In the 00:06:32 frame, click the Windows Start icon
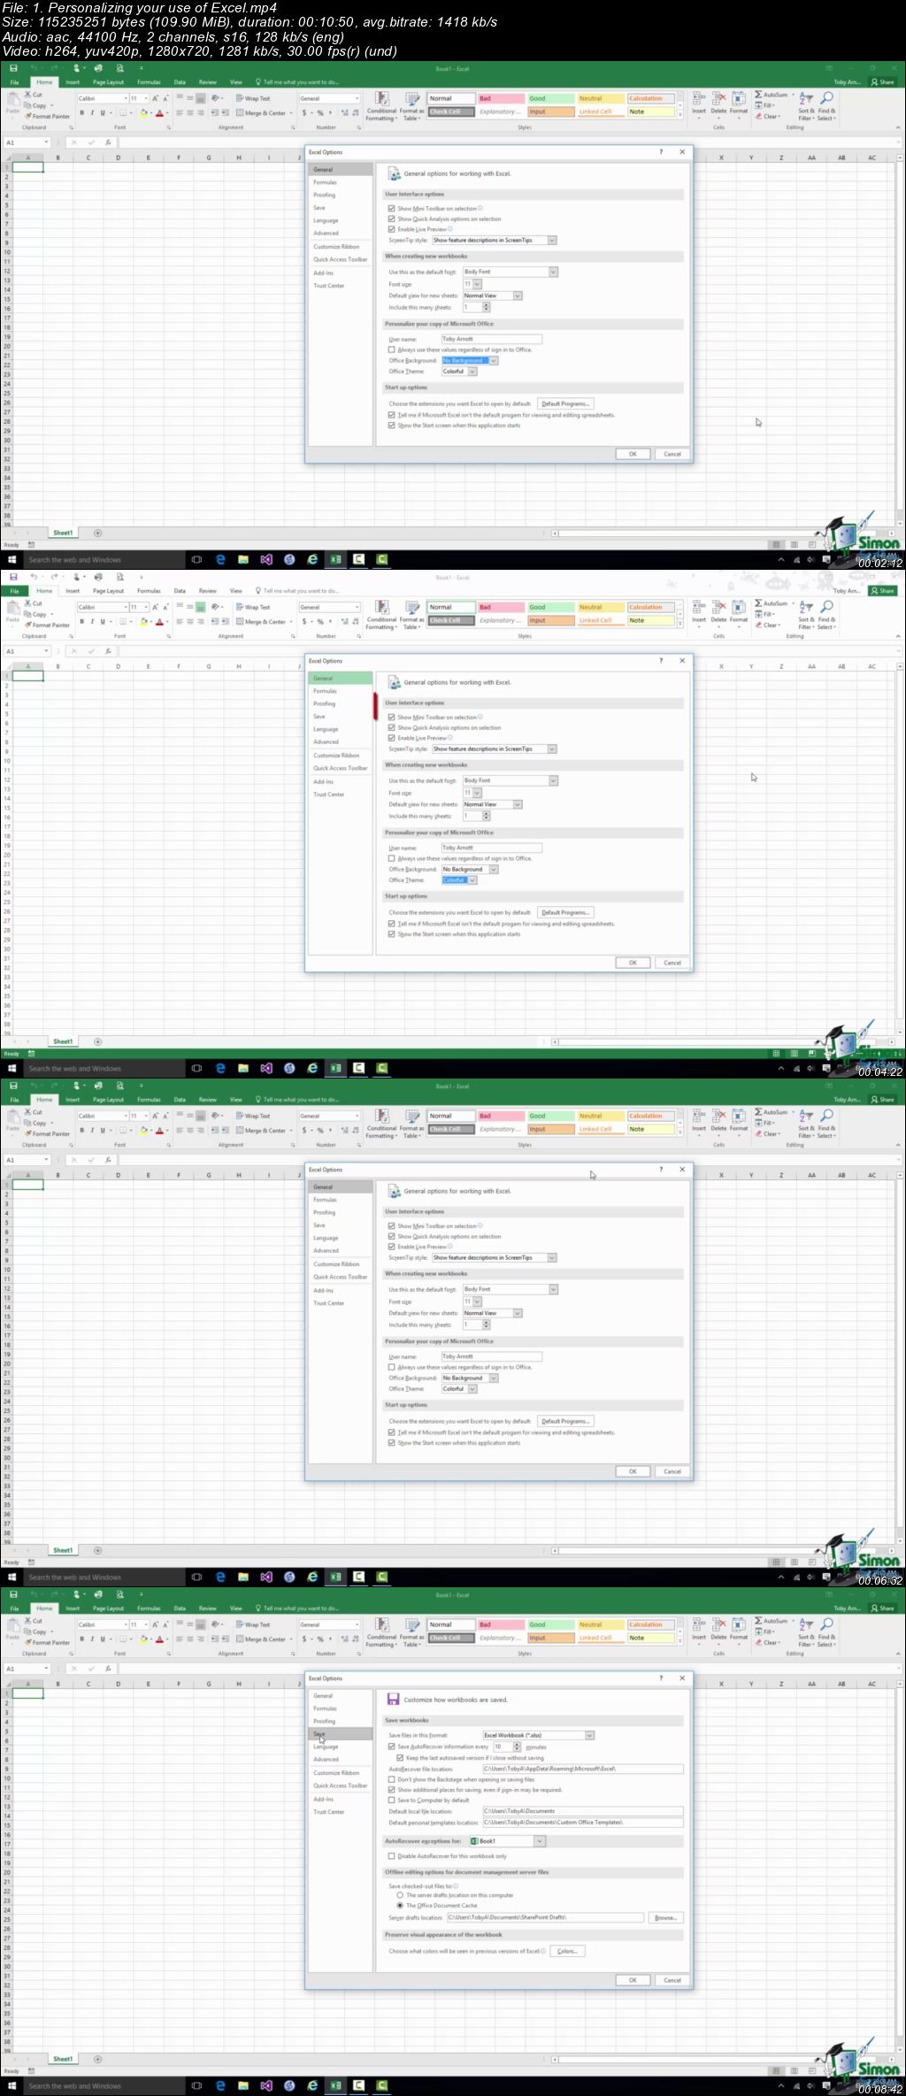This screenshot has height=2096, width=906. pyautogui.click(x=12, y=1578)
